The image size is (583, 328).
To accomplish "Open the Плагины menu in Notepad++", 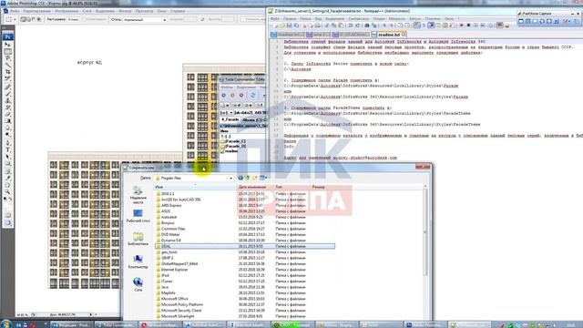I will pos(433,18).
